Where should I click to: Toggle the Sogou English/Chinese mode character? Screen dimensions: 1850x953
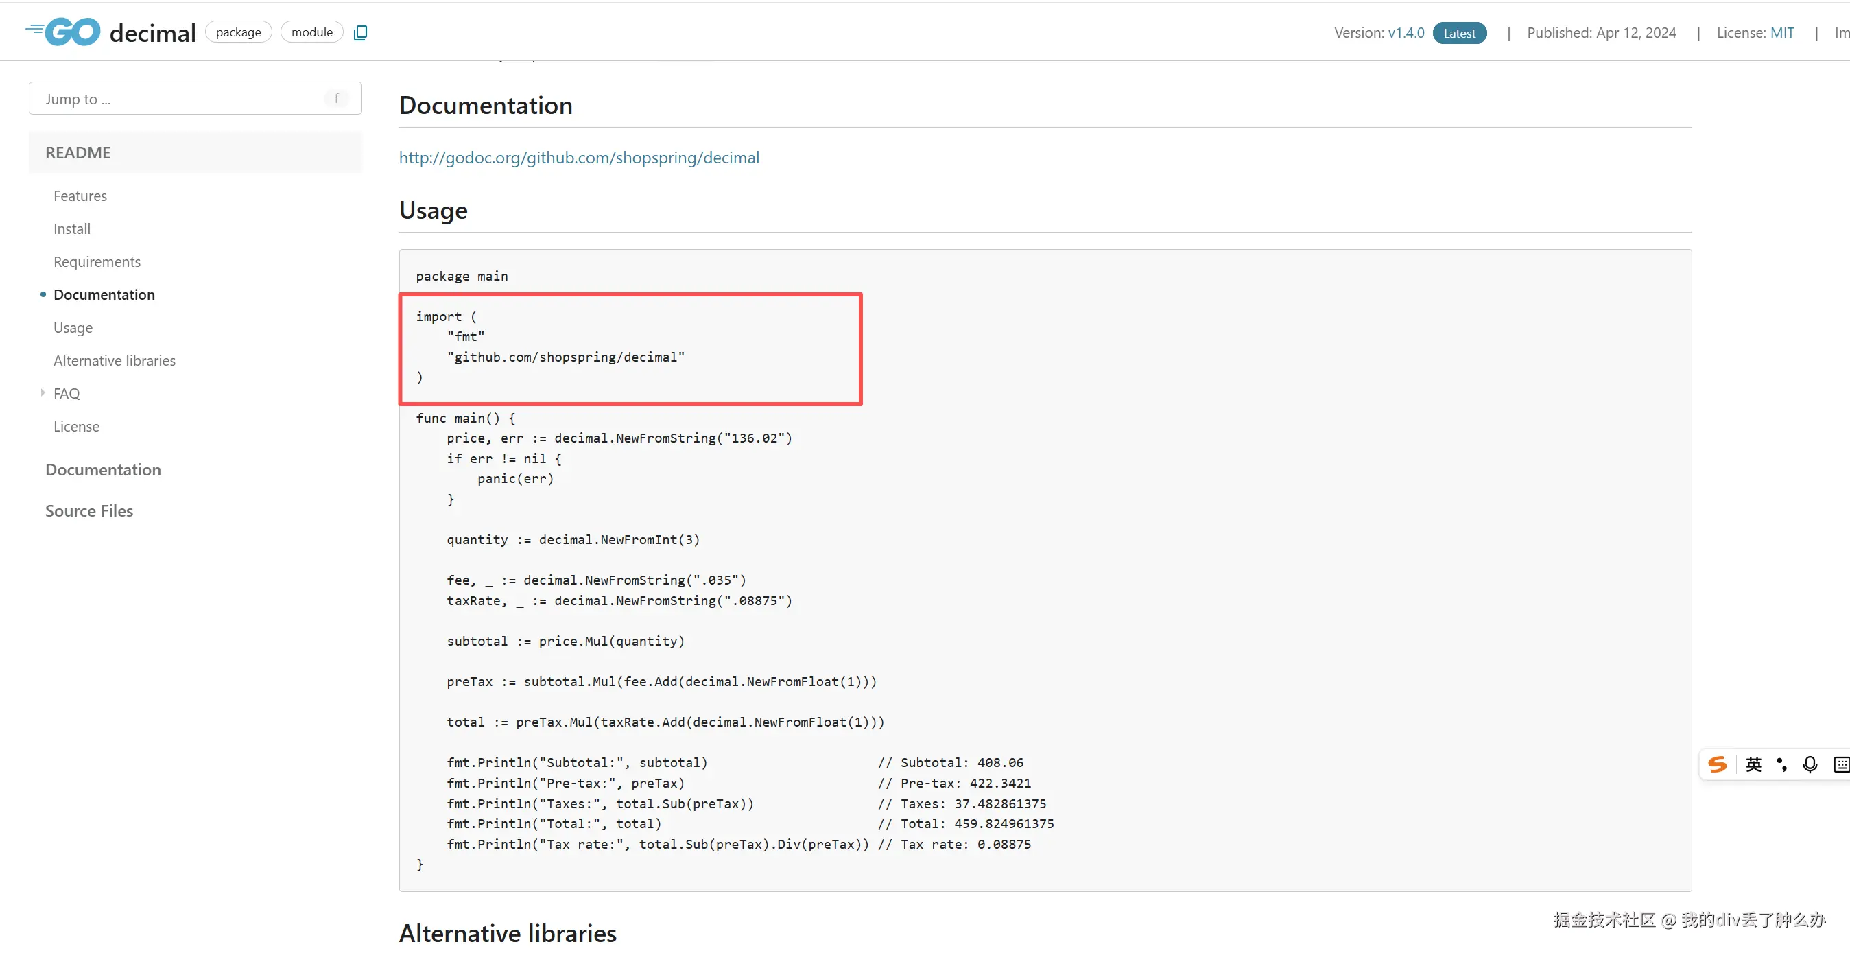click(1753, 764)
